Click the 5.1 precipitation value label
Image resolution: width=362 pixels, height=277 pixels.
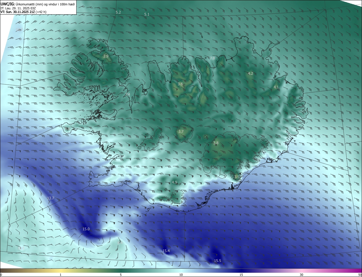coord(147,14)
